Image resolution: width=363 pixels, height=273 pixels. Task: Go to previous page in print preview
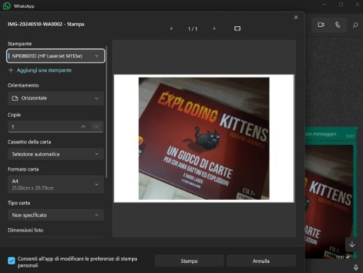click(x=171, y=29)
